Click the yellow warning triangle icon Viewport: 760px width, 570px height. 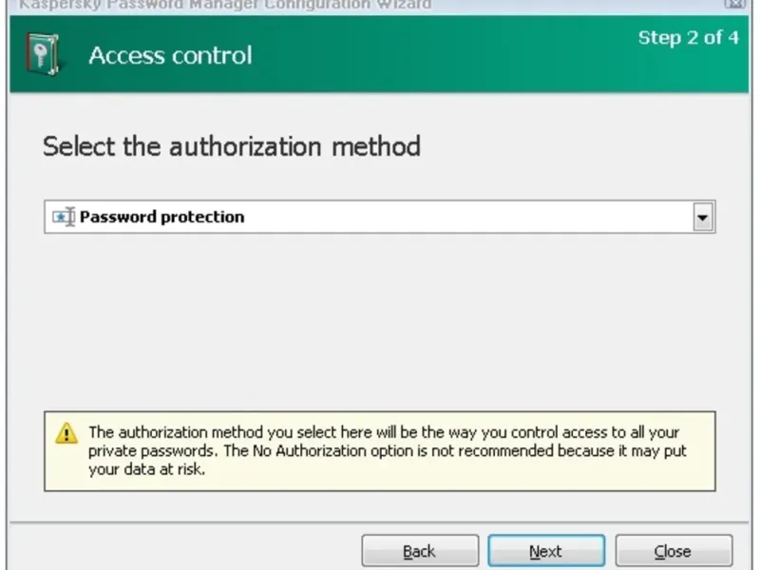click(66, 434)
